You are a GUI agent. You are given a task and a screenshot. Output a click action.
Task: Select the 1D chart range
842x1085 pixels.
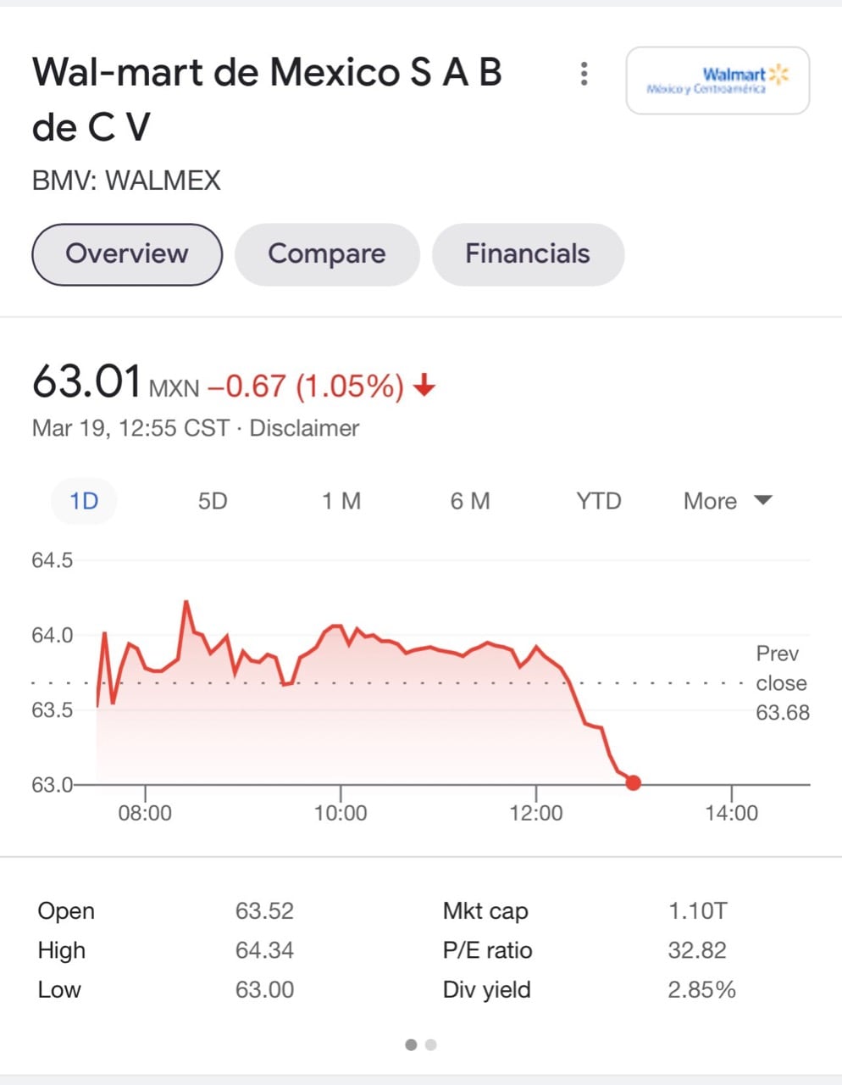pyautogui.click(x=84, y=501)
